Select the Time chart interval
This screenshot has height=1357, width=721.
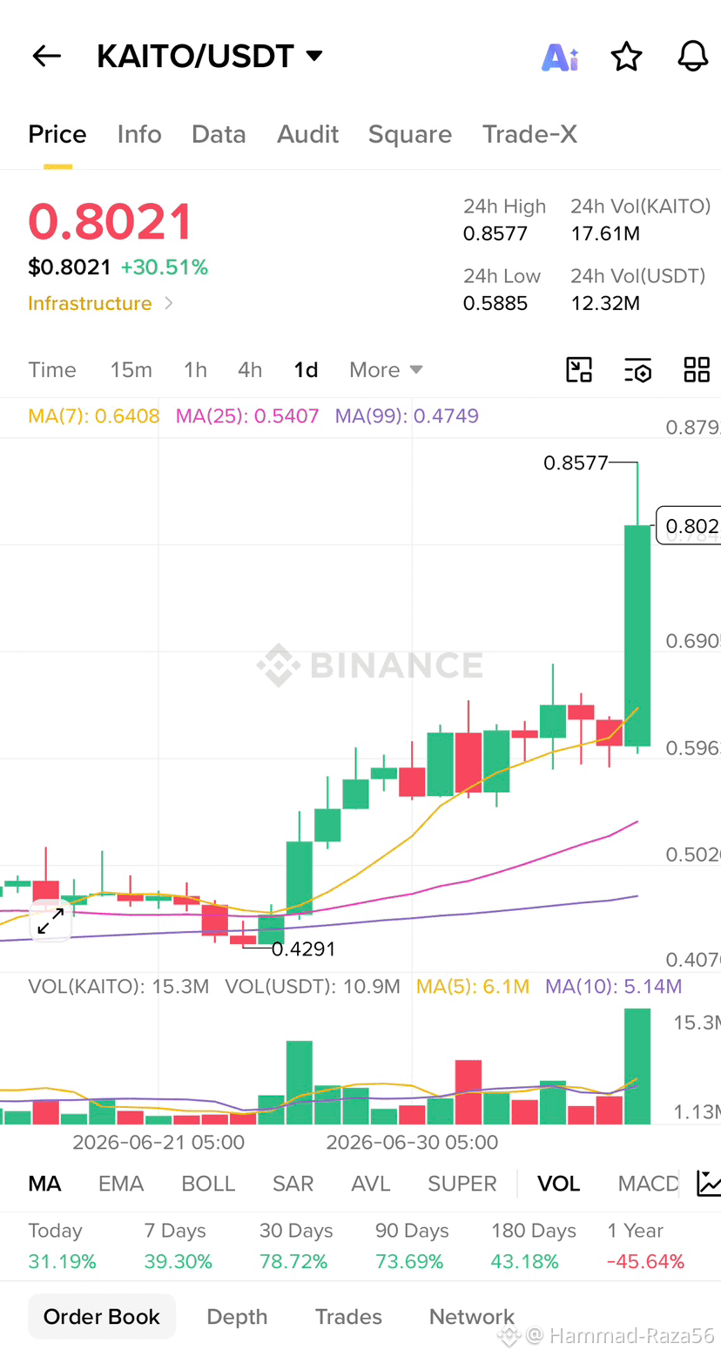52,370
